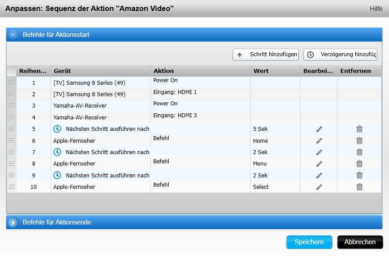Grab the drag handle of row 6
The width and height of the screenshot is (389, 256).
coord(12,141)
